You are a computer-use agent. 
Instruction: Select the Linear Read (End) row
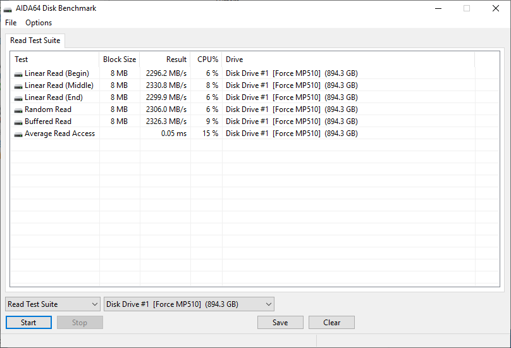255,97
